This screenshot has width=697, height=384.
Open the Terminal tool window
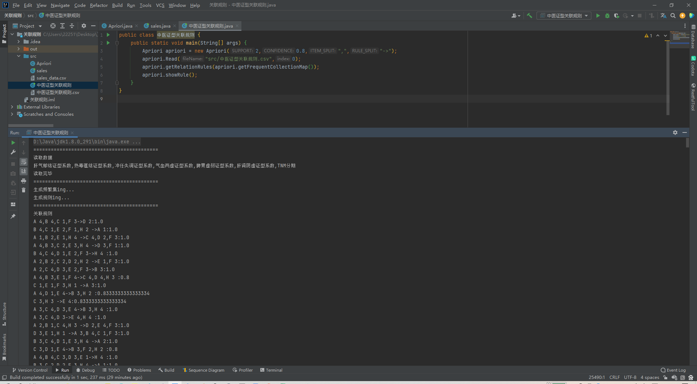tap(271, 370)
